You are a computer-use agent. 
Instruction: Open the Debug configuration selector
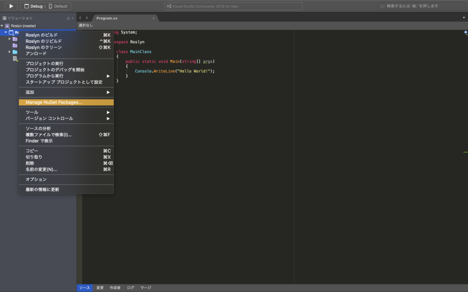[34, 6]
